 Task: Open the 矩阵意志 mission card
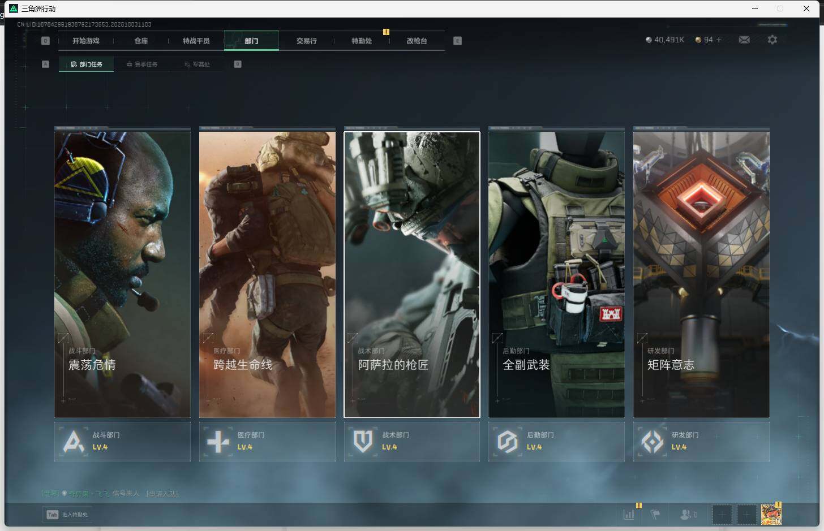point(701,274)
